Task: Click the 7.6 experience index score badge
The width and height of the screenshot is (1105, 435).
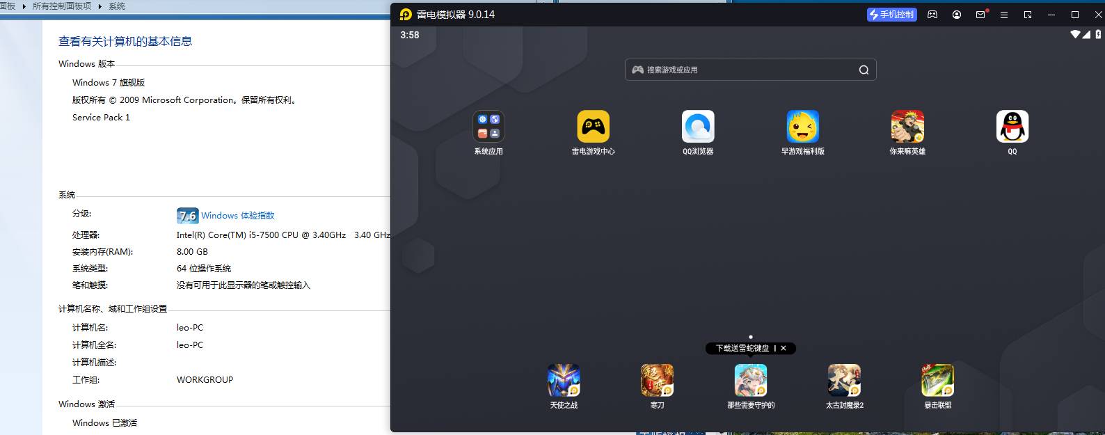Action: click(x=188, y=216)
